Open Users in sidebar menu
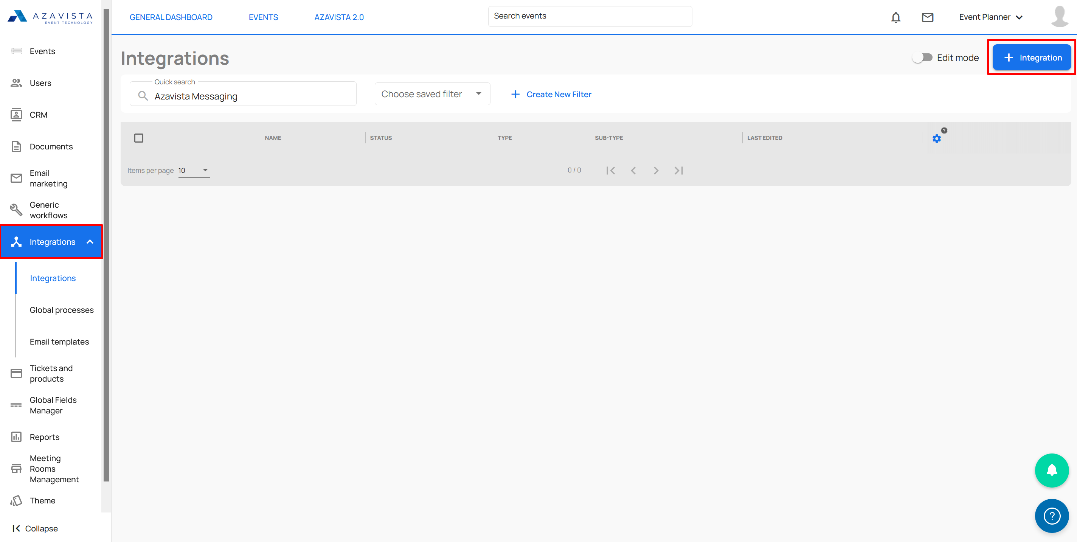Viewport: 1077px width, 542px height. coord(40,83)
